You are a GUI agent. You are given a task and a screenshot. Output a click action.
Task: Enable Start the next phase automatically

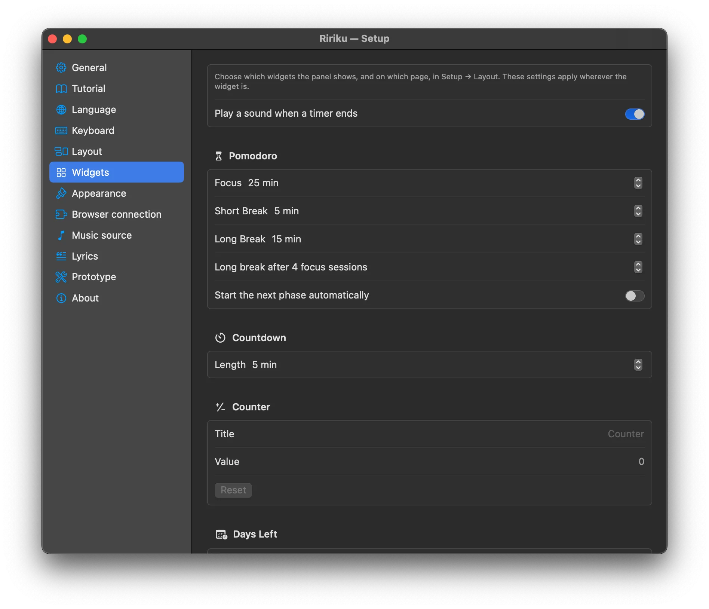point(635,296)
